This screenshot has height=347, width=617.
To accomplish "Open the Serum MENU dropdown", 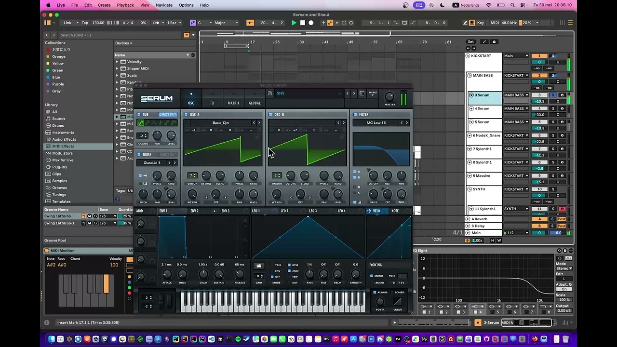I will click(x=373, y=93).
